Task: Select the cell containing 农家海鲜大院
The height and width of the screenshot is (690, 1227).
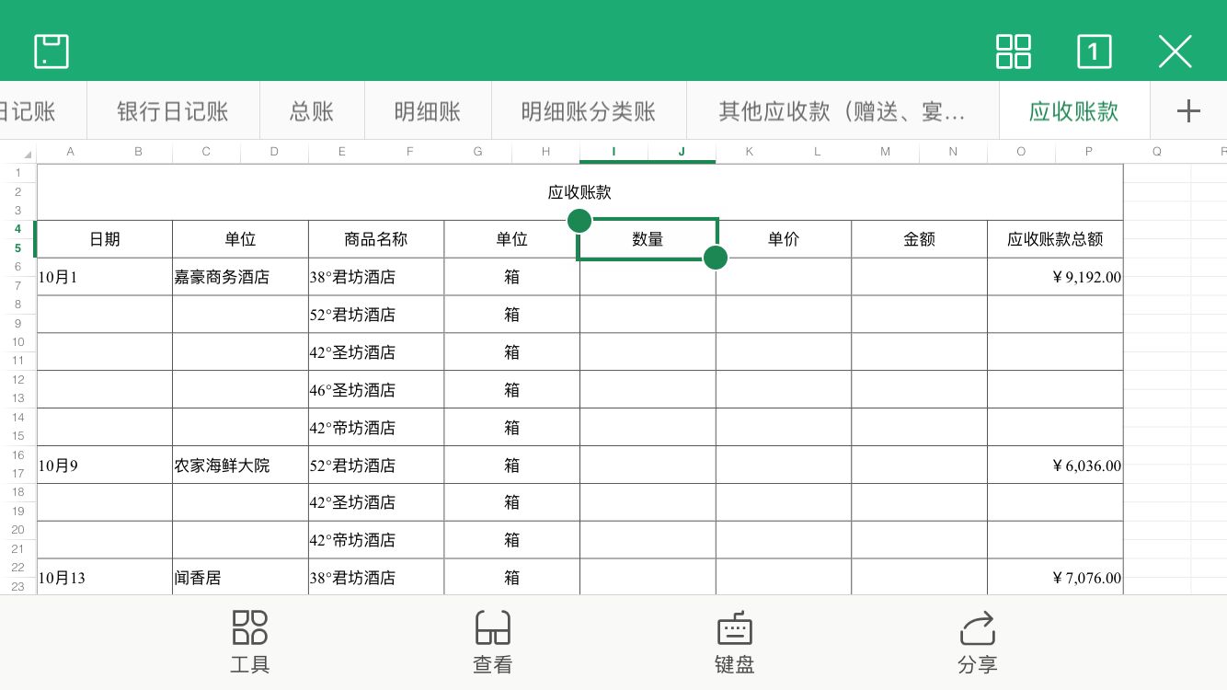Action: click(239, 465)
